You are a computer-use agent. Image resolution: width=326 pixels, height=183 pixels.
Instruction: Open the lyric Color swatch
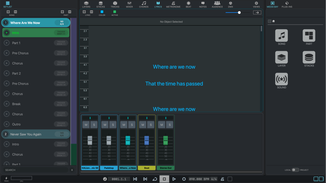pyautogui.click(x=102, y=12)
